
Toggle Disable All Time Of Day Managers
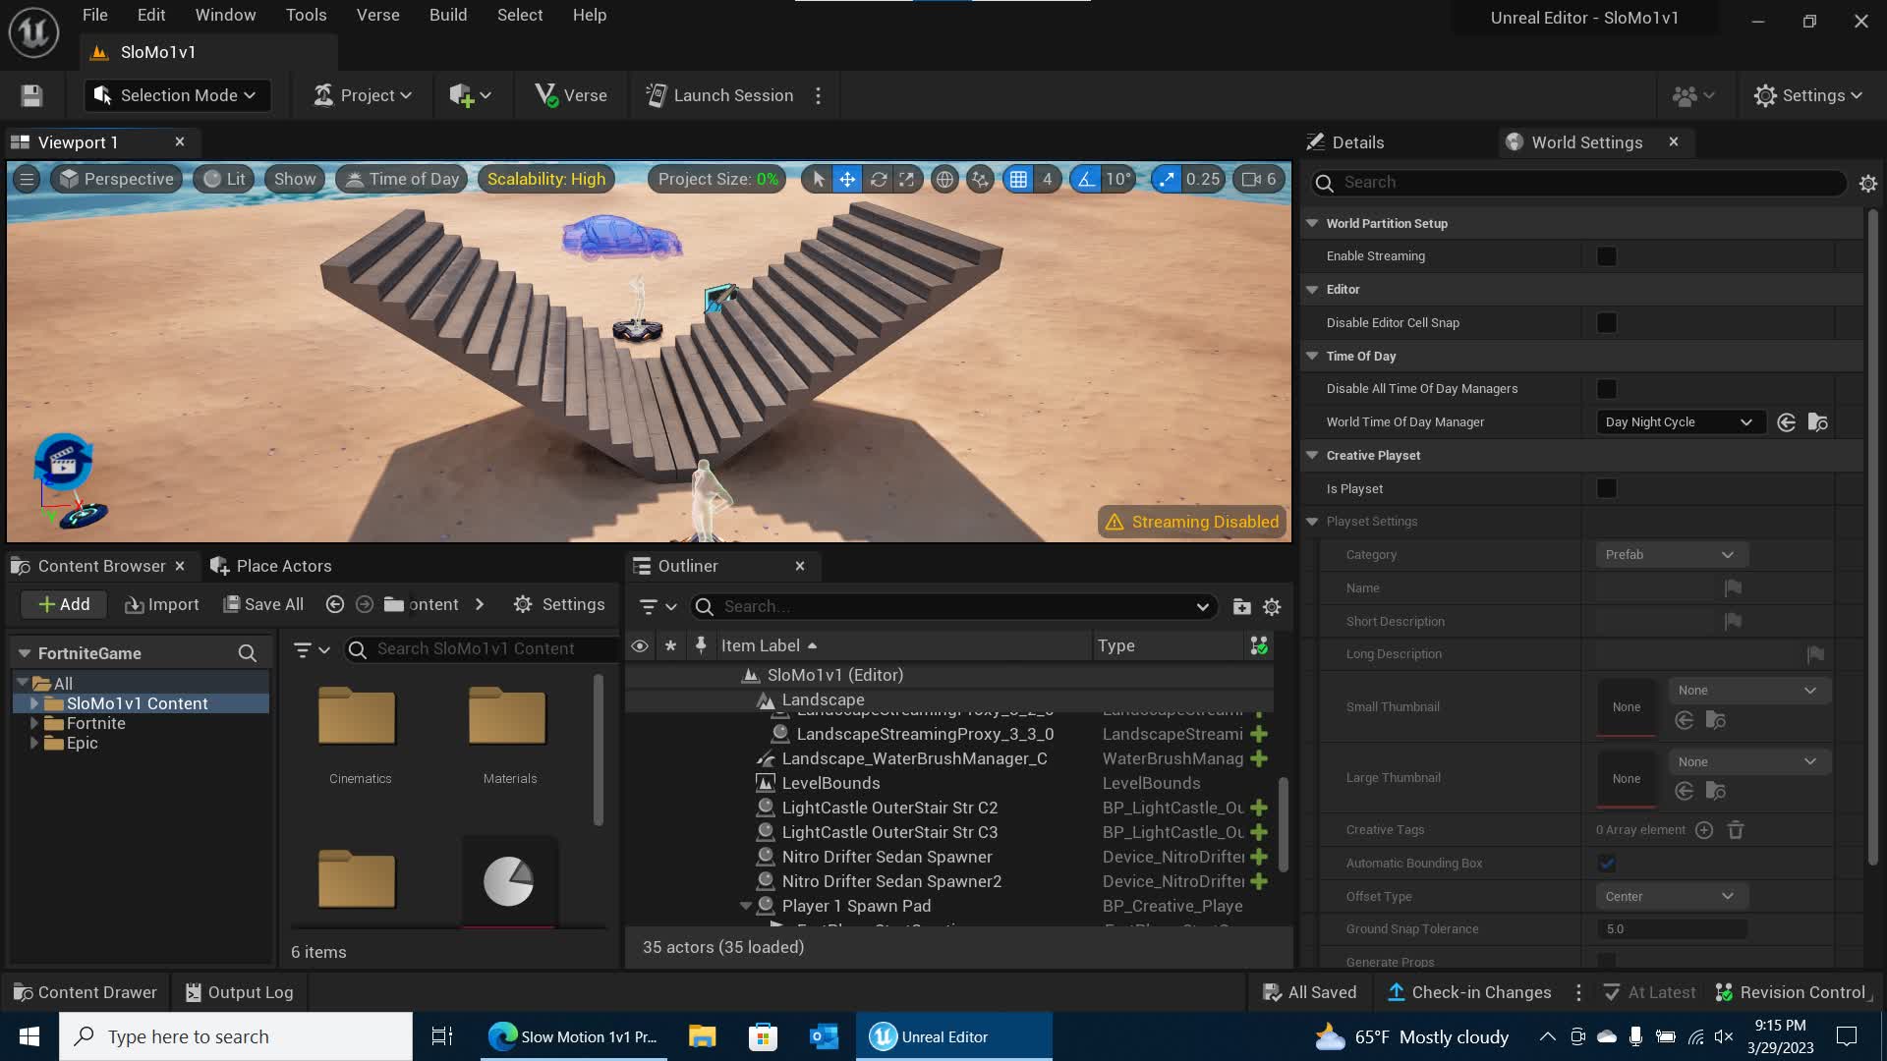pos(1606,389)
